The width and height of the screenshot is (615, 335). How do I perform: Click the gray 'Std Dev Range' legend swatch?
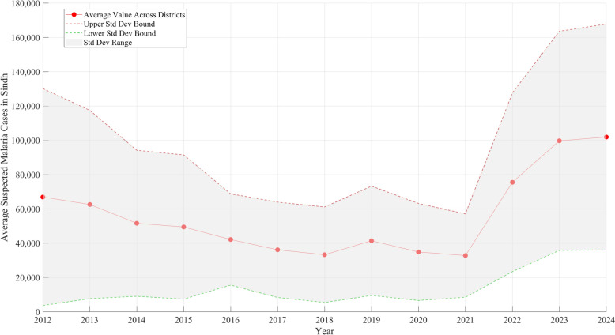(74, 43)
